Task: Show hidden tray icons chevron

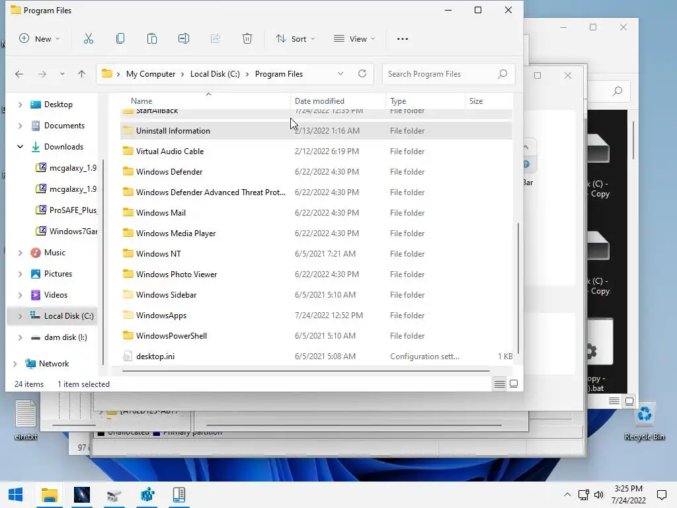Action: click(567, 495)
